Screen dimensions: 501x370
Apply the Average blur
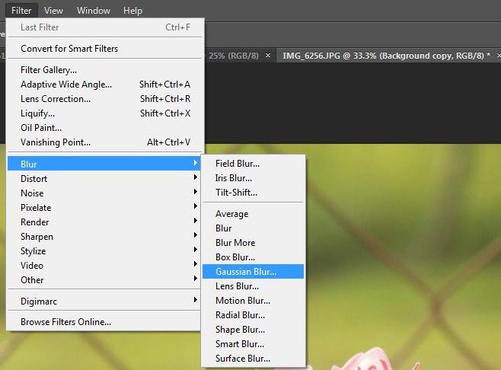253,214
